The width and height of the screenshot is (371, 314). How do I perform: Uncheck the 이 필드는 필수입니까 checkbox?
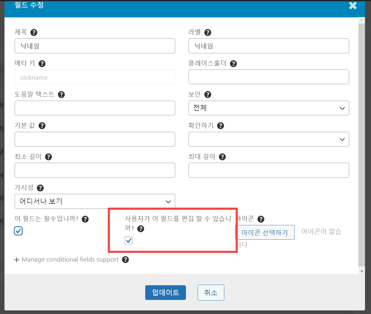click(18, 231)
